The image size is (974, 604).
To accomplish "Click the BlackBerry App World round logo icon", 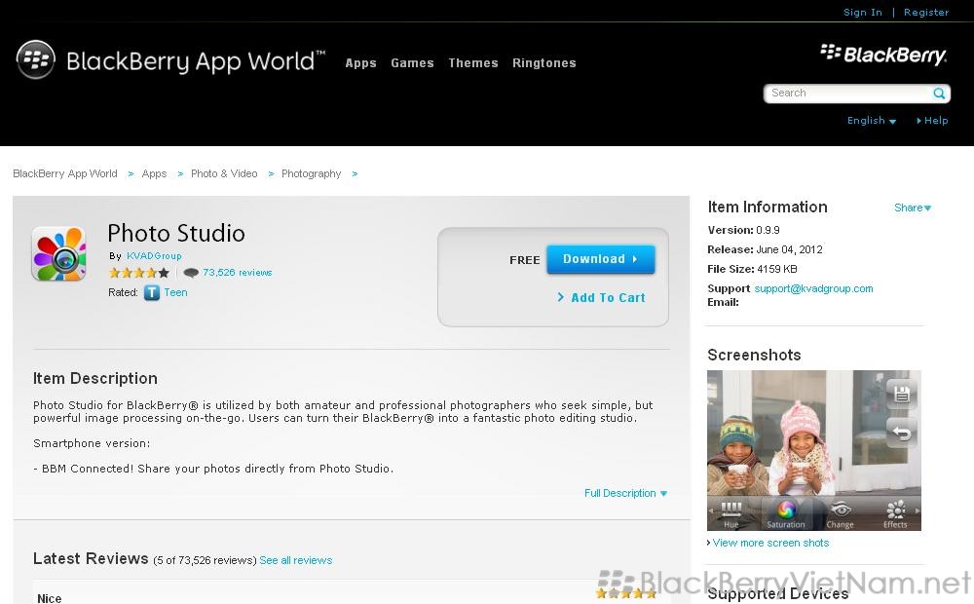I will (x=35, y=59).
